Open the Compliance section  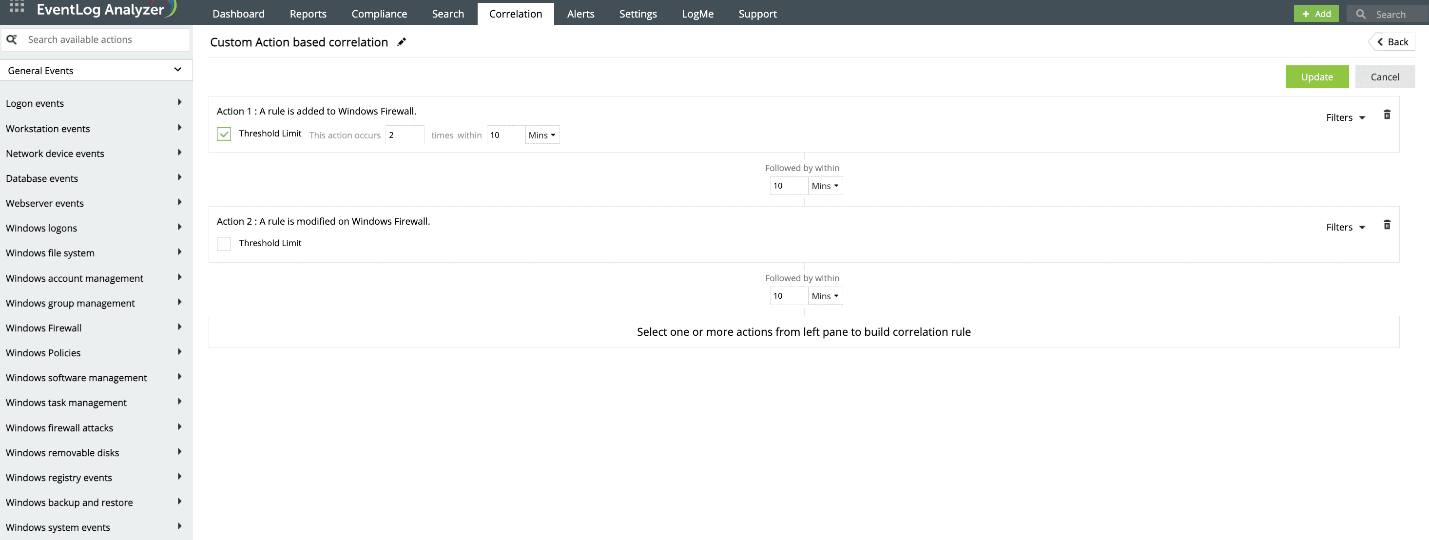tap(379, 13)
